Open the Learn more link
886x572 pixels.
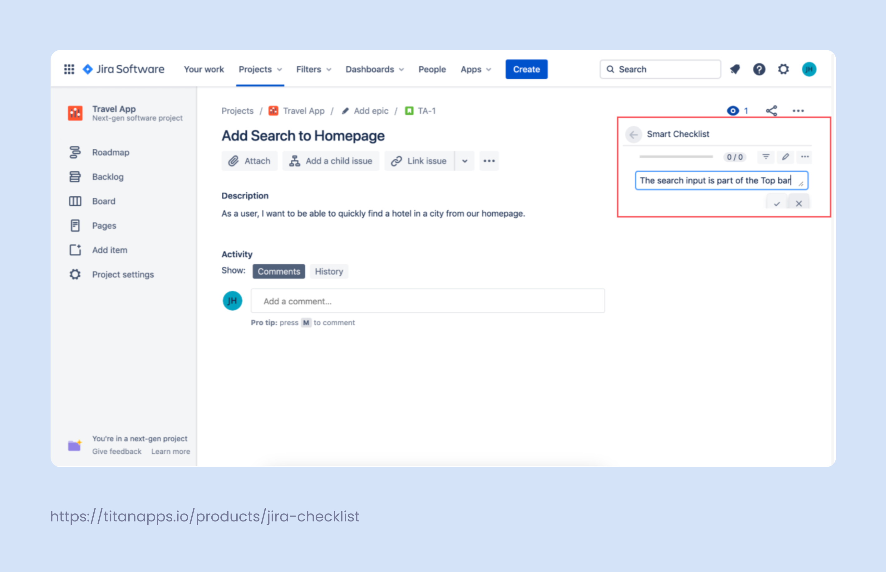[170, 451]
